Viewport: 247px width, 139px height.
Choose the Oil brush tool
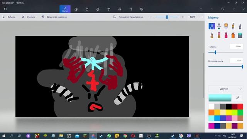[226, 26]
